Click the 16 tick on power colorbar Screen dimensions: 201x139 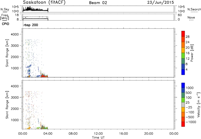(187, 53)
